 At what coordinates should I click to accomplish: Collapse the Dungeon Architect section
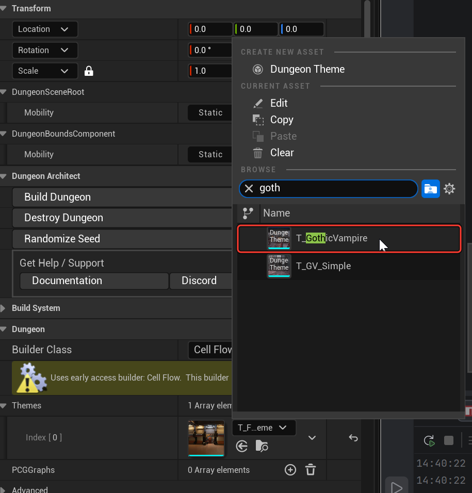(x=4, y=176)
